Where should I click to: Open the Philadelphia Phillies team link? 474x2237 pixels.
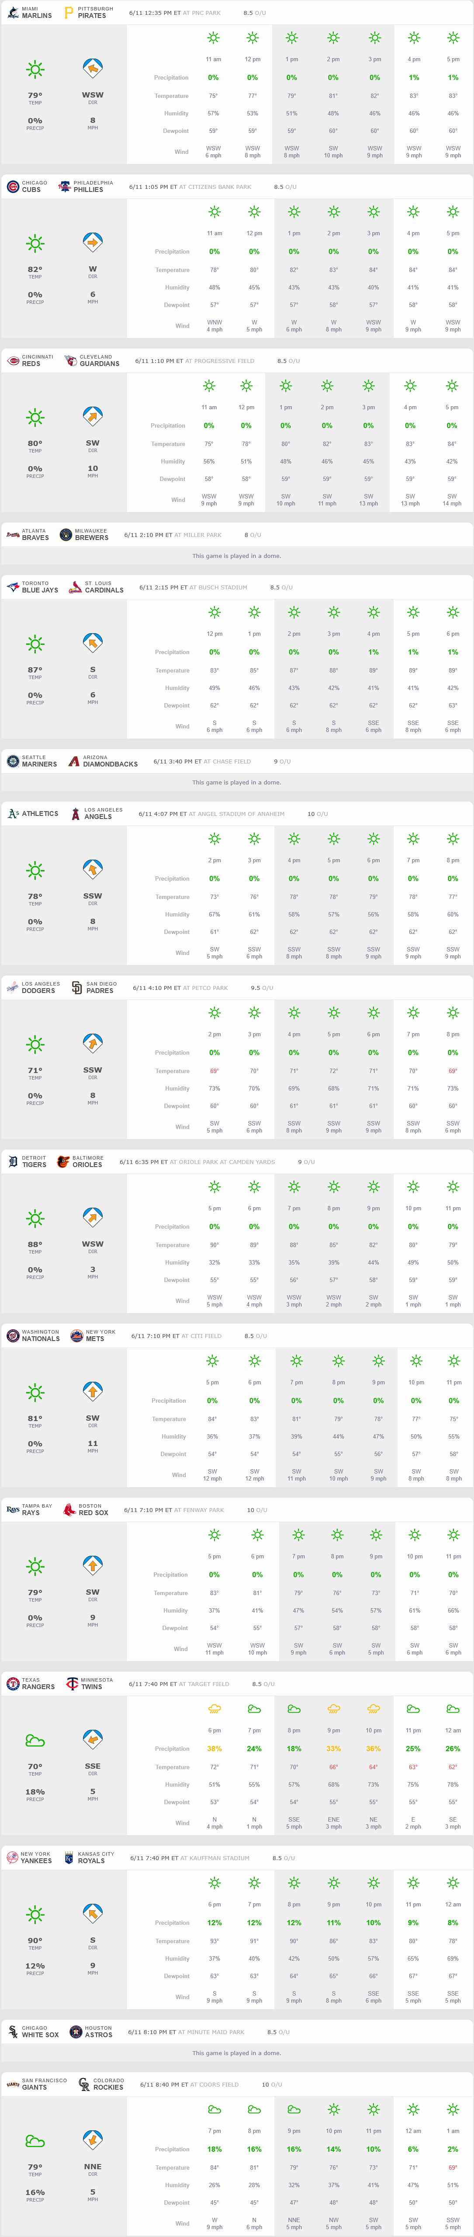(93, 187)
